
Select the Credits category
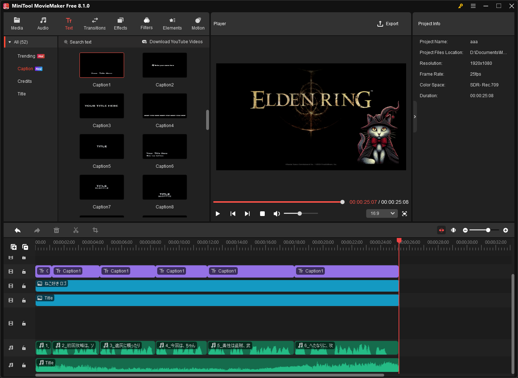tap(24, 81)
